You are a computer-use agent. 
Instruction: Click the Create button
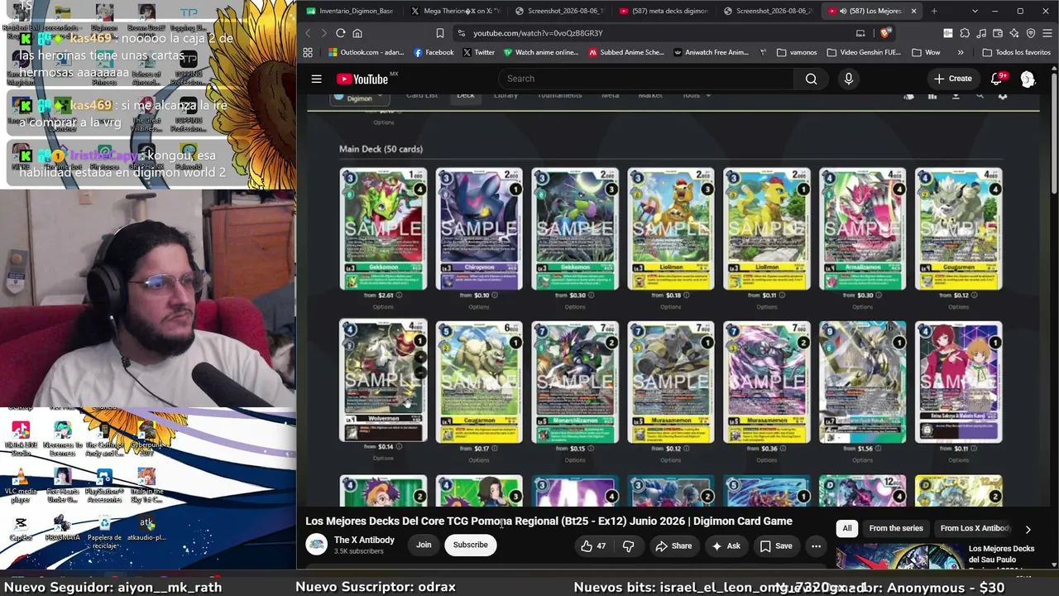pos(953,79)
